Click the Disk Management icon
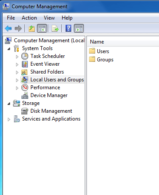Screen dimensions: 159x195 25,111
